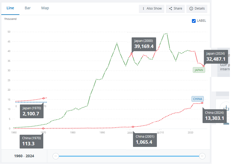Click the Thousand axis unit label
Image resolution: width=236 pixels, height=166 pixels.
10,19
